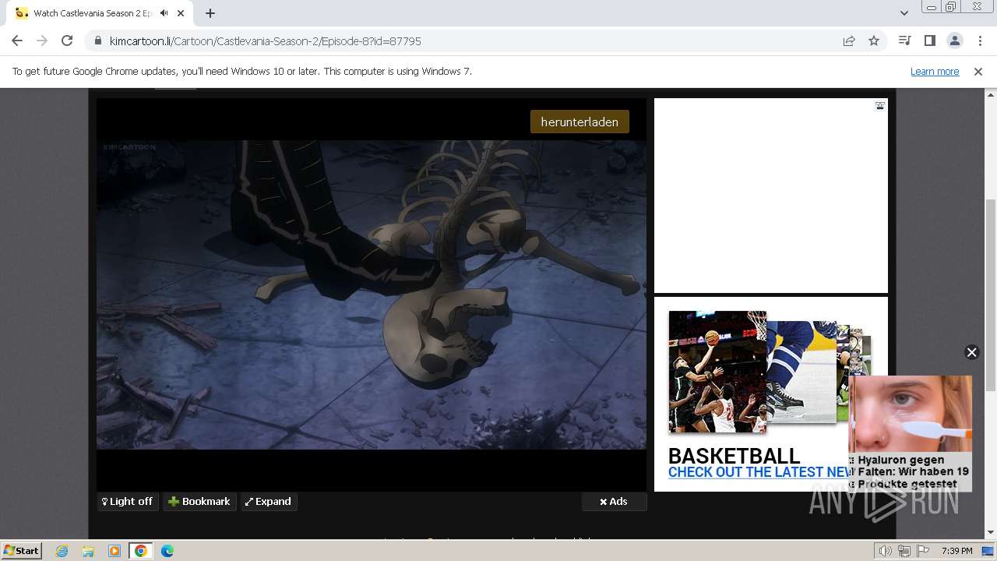Viewport: 997px width, 561px height.
Task: Show taskbar clock 7:39 PM
Action: click(956, 551)
